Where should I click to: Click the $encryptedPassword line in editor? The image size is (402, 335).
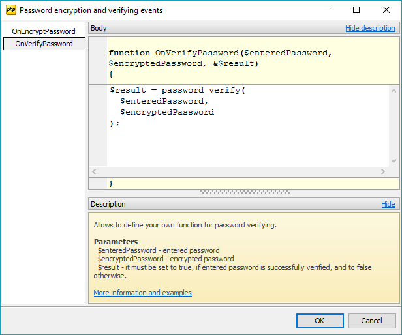click(167, 112)
